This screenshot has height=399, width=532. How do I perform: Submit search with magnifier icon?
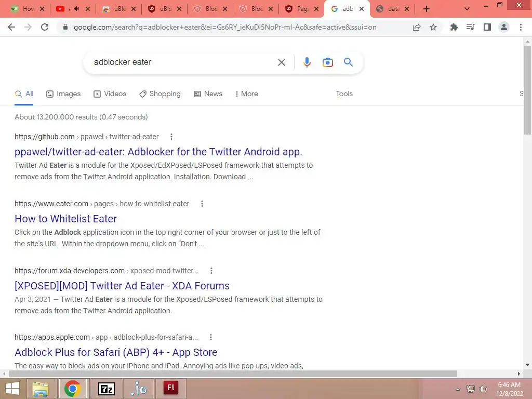point(348,62)
